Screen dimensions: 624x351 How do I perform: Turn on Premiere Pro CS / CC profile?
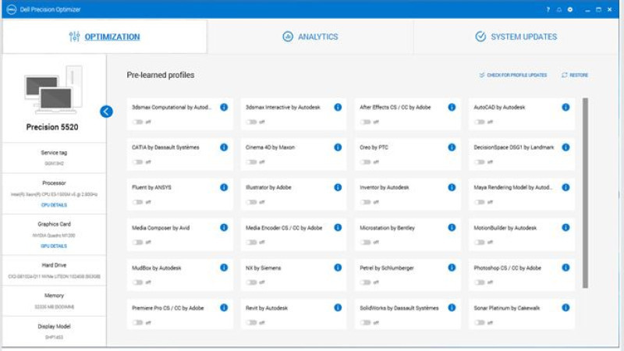[x=138, y=322]
